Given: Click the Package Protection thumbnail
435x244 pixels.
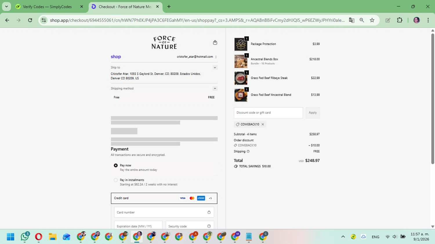Looking at the screenshot, I should pos(241,44).
